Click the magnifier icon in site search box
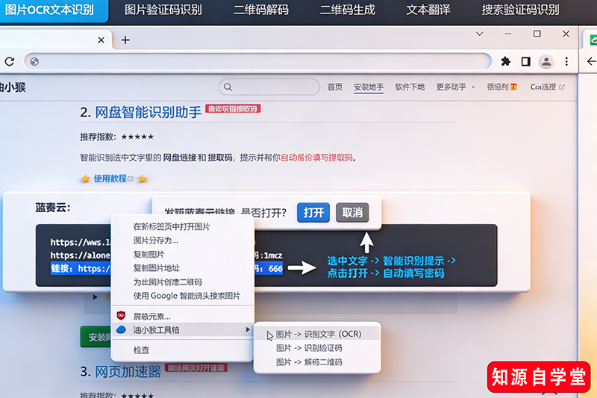The image size is (597, 398). tap(227, 87)
